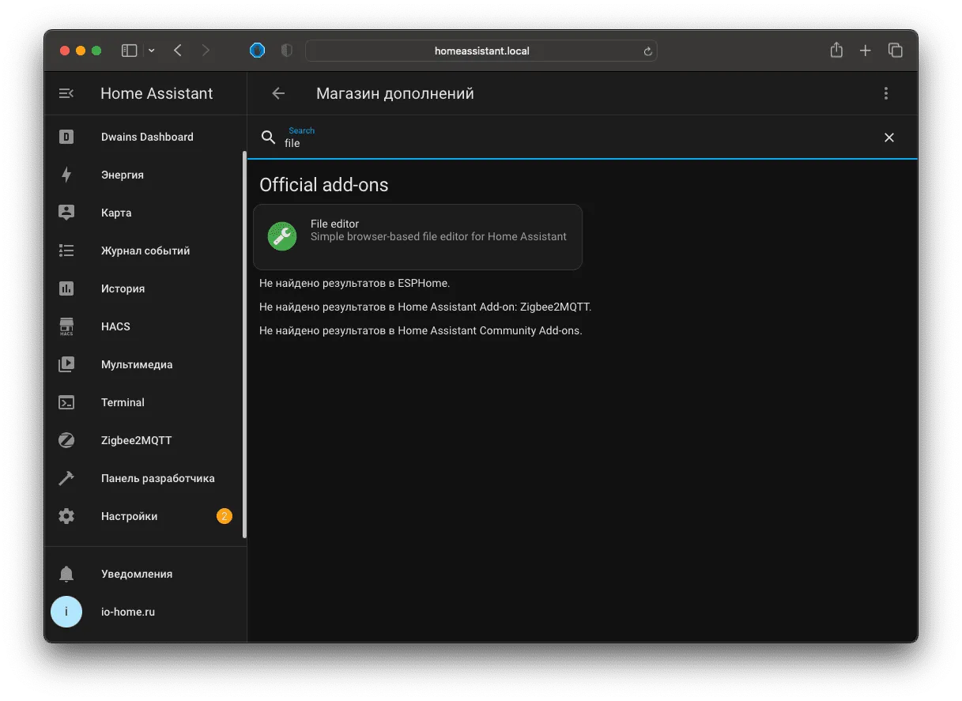Click Official add-ons heading
962x701 pixels.
pos(324,185)
